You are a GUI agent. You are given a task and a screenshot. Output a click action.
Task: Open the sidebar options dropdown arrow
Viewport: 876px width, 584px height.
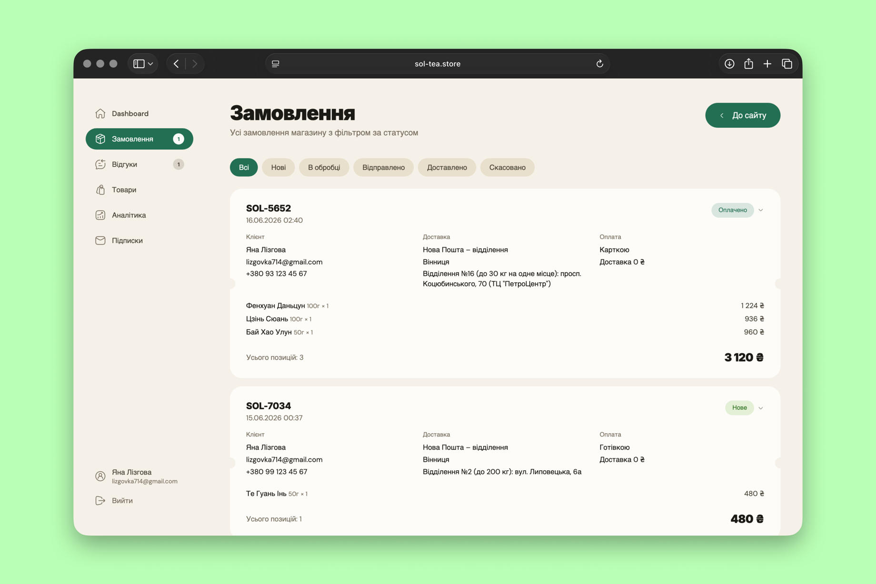[150, 64]
